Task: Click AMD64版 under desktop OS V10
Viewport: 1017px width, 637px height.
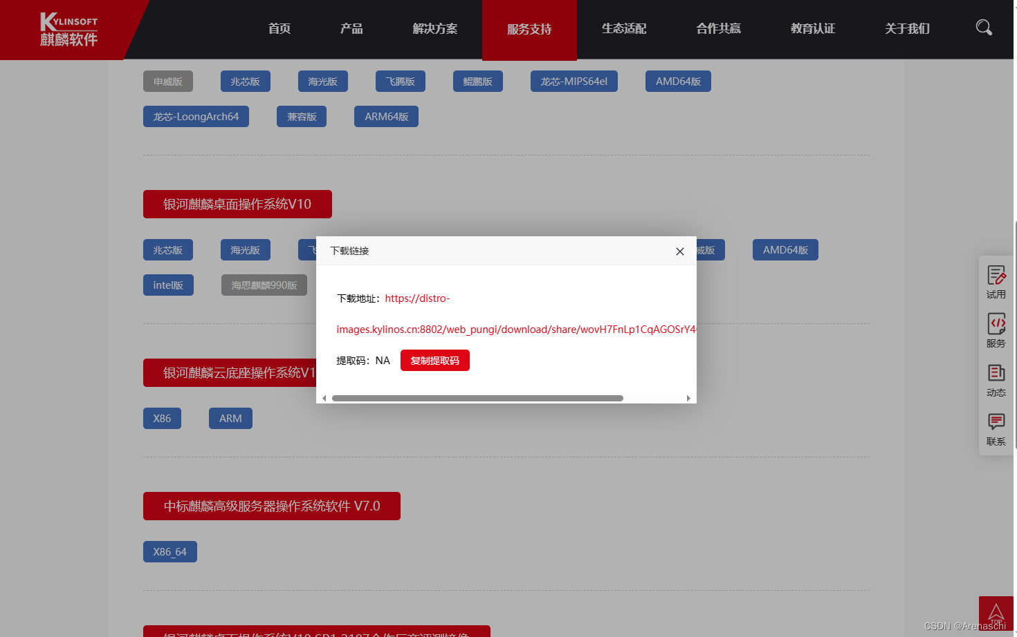Action: [x=785, y=250]
